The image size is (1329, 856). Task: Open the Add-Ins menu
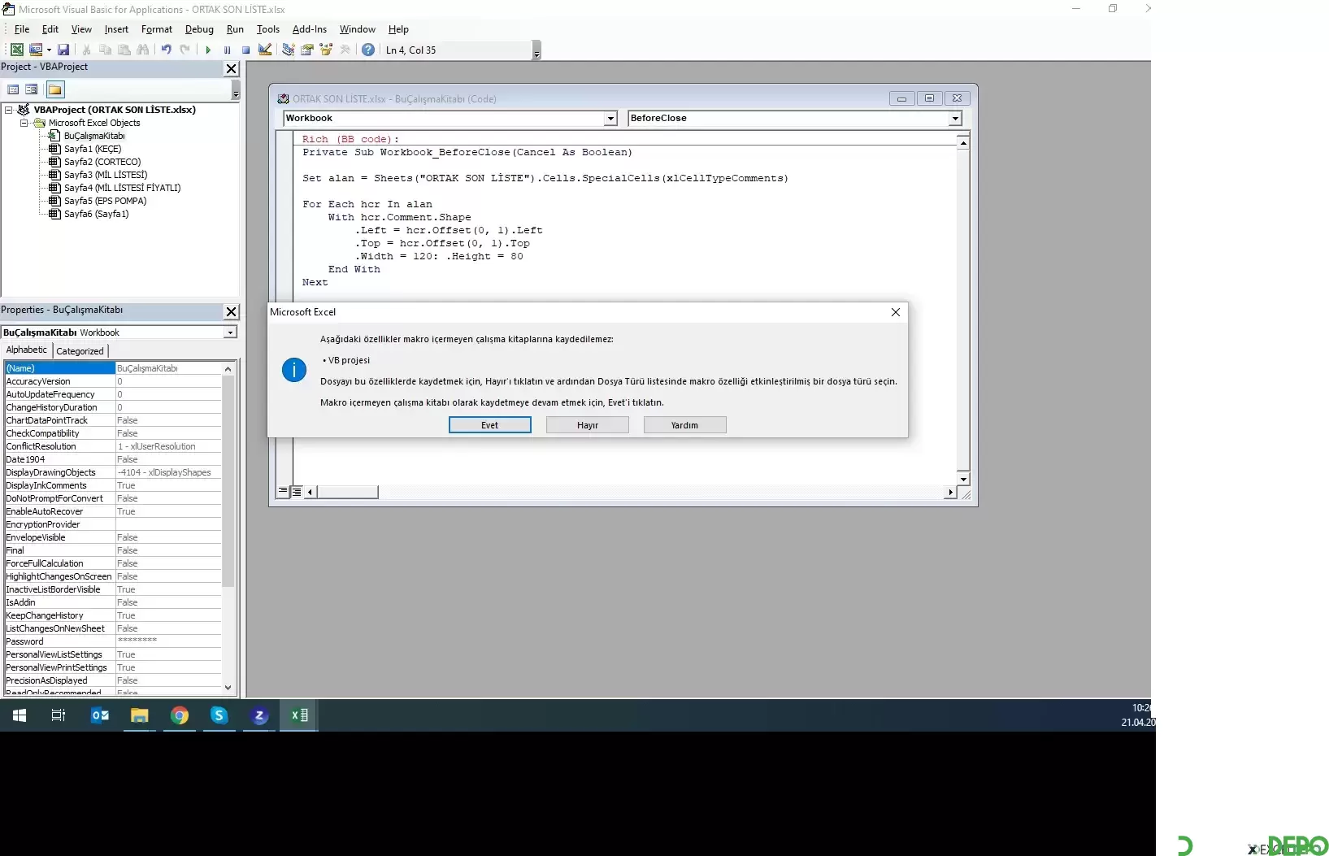310,29
